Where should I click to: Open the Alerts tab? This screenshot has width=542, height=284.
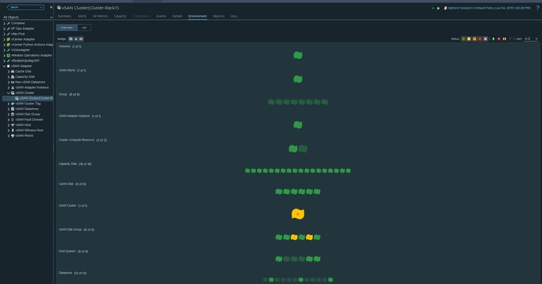point(82,16)
